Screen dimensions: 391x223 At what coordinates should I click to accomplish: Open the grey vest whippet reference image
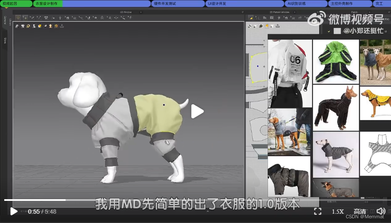click(x=336, y=155)
